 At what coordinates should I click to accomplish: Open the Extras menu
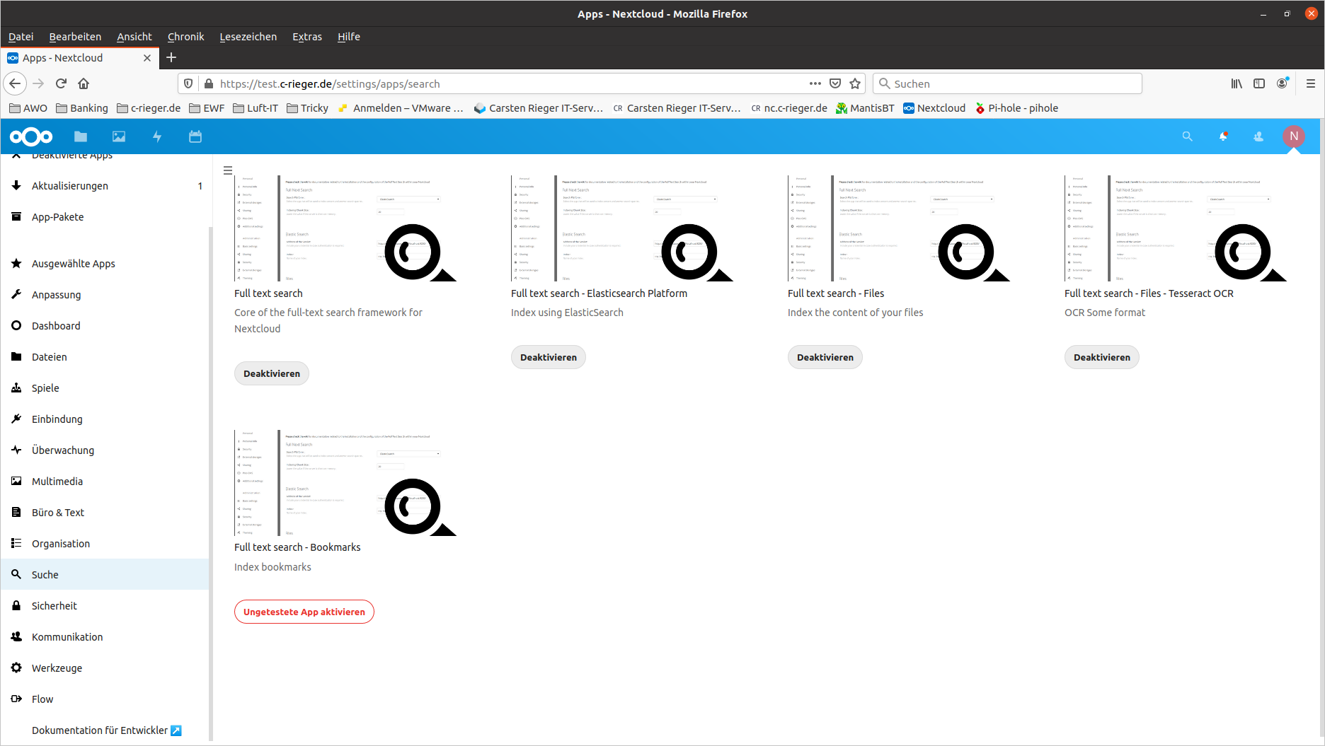307,37
